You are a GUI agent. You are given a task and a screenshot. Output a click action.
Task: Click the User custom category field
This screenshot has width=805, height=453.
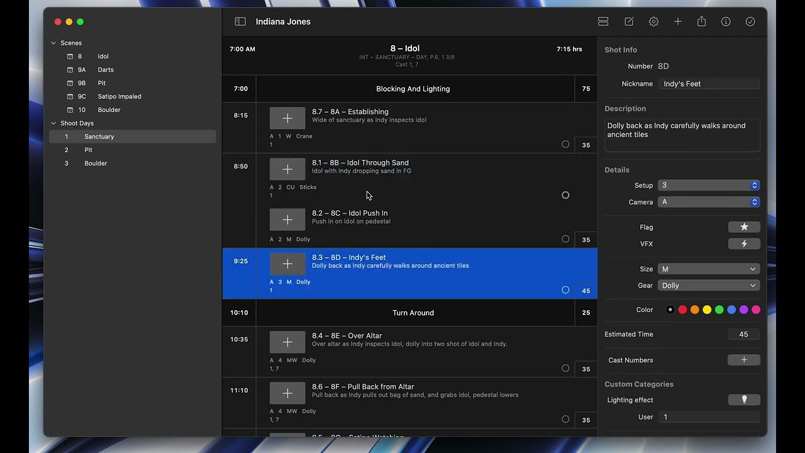[x=709, y=417]
